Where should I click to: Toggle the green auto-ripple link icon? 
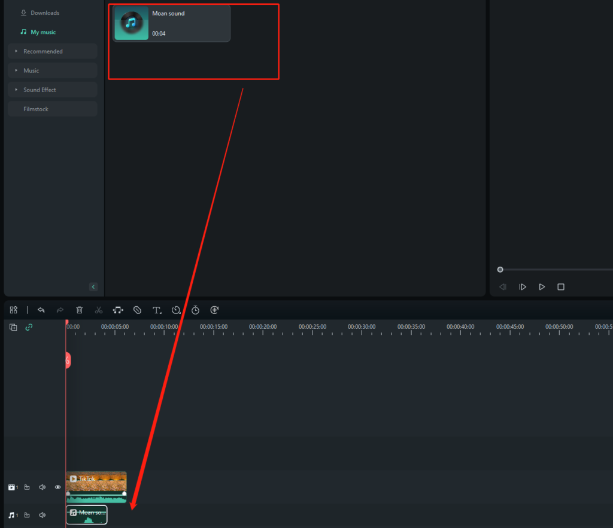click(28, 327)
